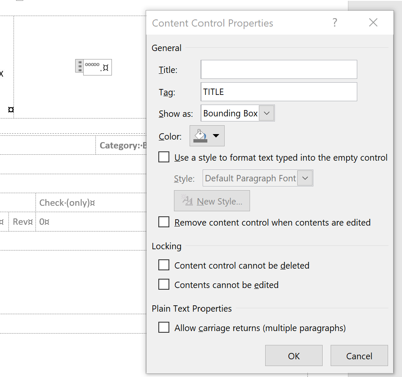This screenshot has height=377, width=402.
Task: Click into the Title text field
Action: point(279,70)
